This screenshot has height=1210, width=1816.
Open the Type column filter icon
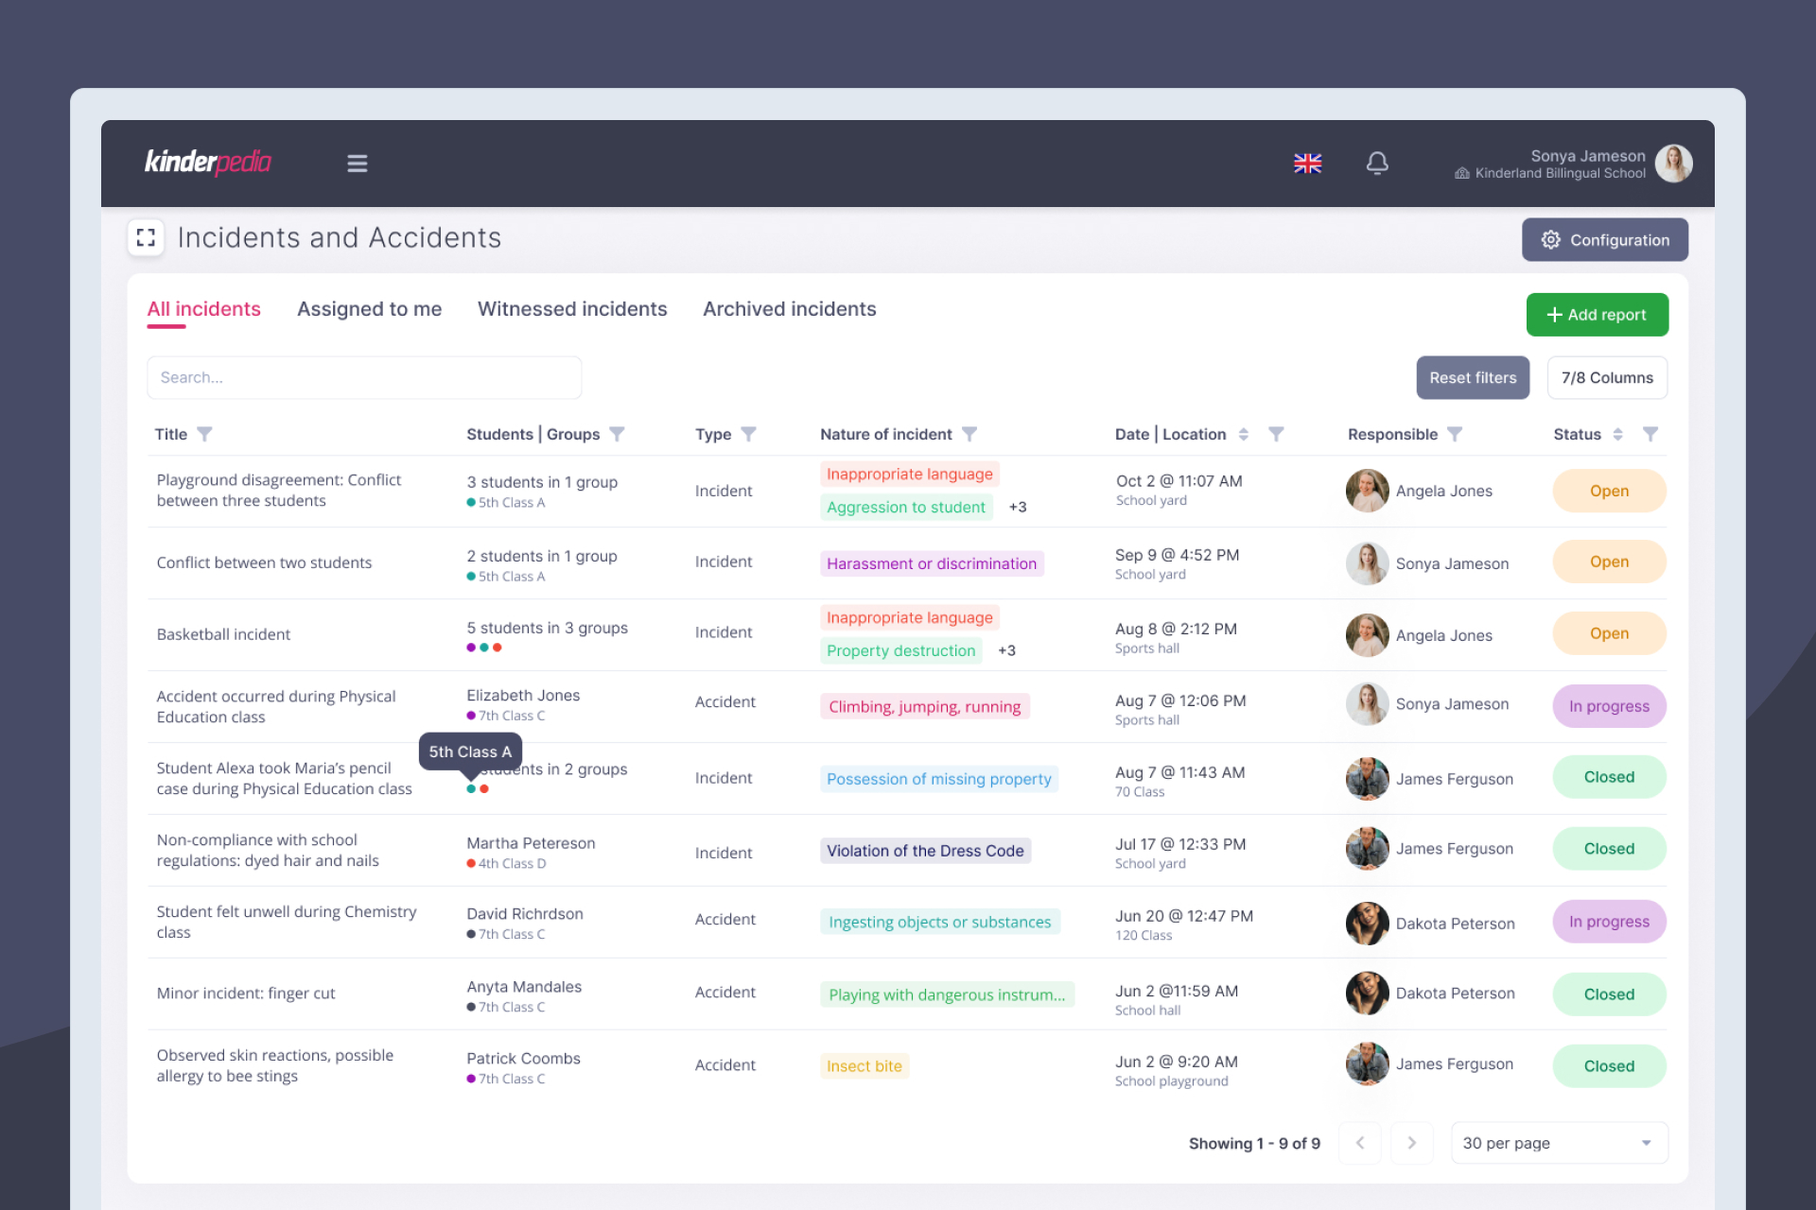[x=748, y=434]
